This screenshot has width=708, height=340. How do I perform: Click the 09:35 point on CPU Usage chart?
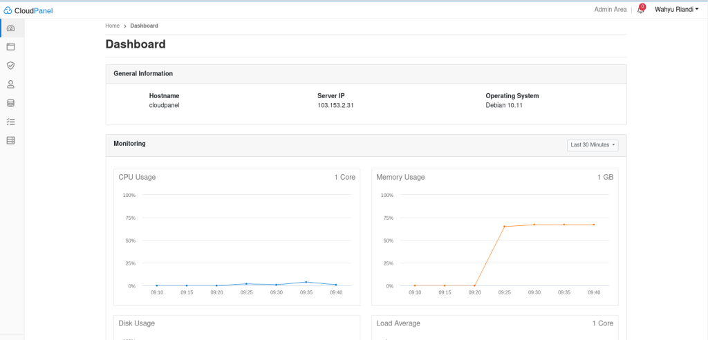pos(306,282)
